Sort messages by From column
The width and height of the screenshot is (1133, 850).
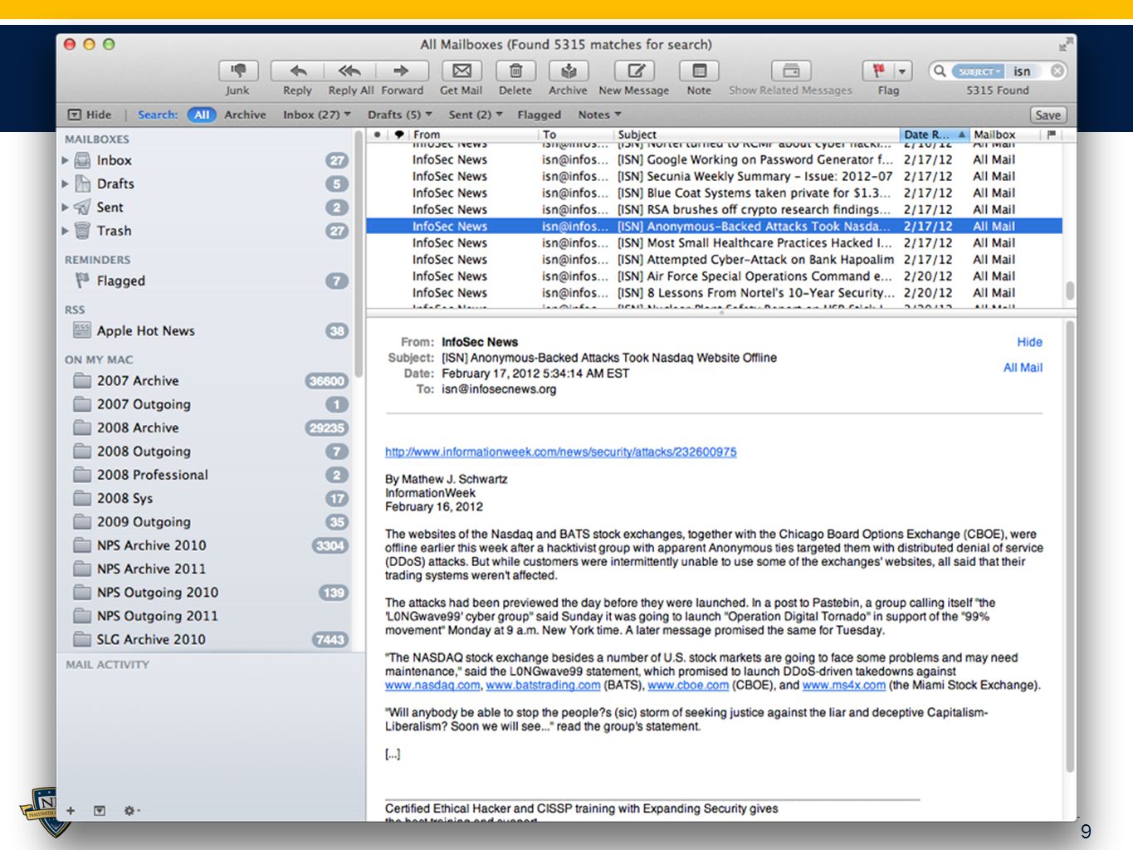pos(474,134)
